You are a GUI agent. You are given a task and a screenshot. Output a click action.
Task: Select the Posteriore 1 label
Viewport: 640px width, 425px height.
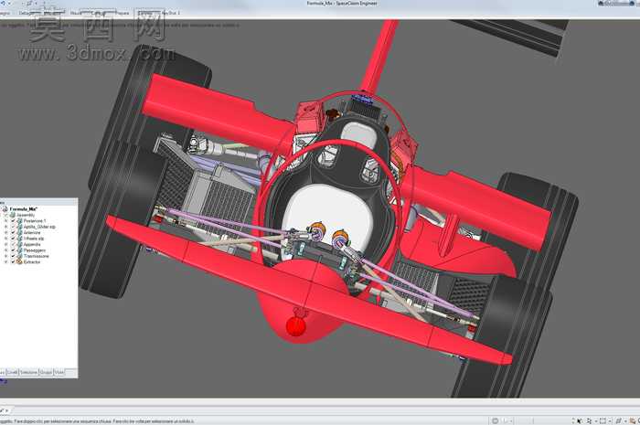point(35,220)
